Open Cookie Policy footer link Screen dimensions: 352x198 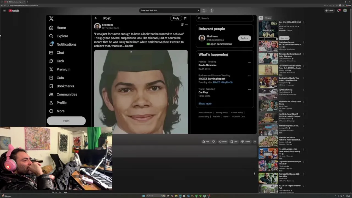point(237,112)
